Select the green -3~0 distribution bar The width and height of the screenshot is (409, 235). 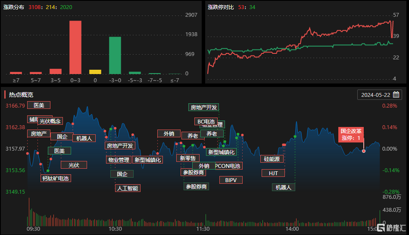pos(115,55)
